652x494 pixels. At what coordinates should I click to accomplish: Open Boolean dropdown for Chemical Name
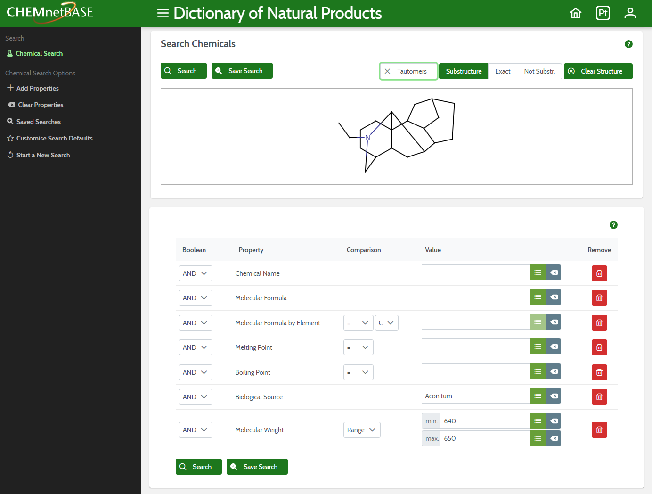click(196, 273)
